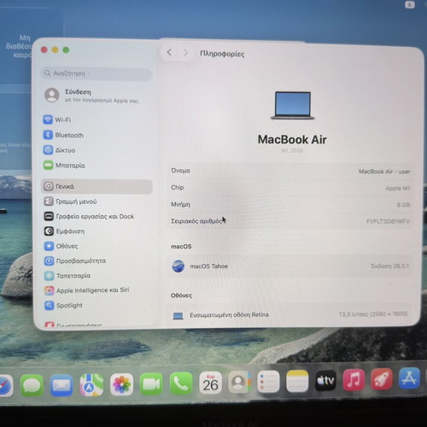427x427 pixels.
Task: Click Σύνδεση Apple account sign-in
Action: [91, 96]
